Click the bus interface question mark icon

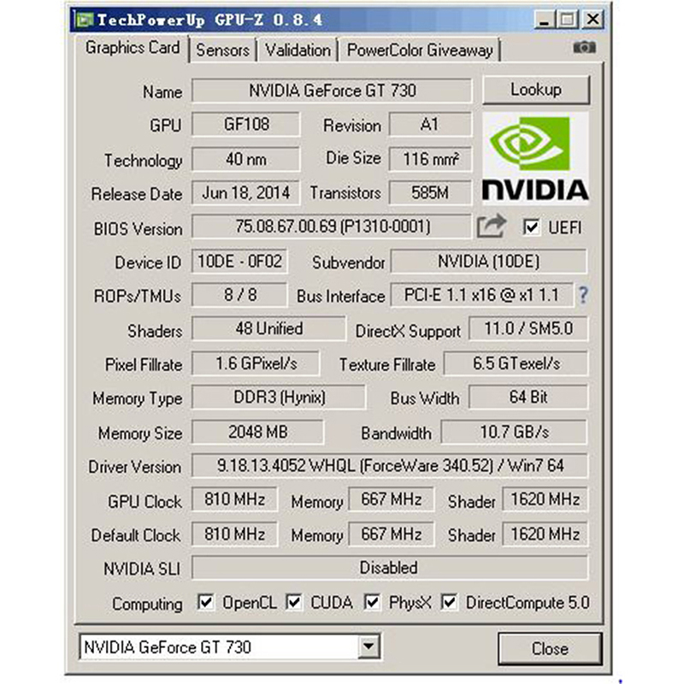[583, 296]
